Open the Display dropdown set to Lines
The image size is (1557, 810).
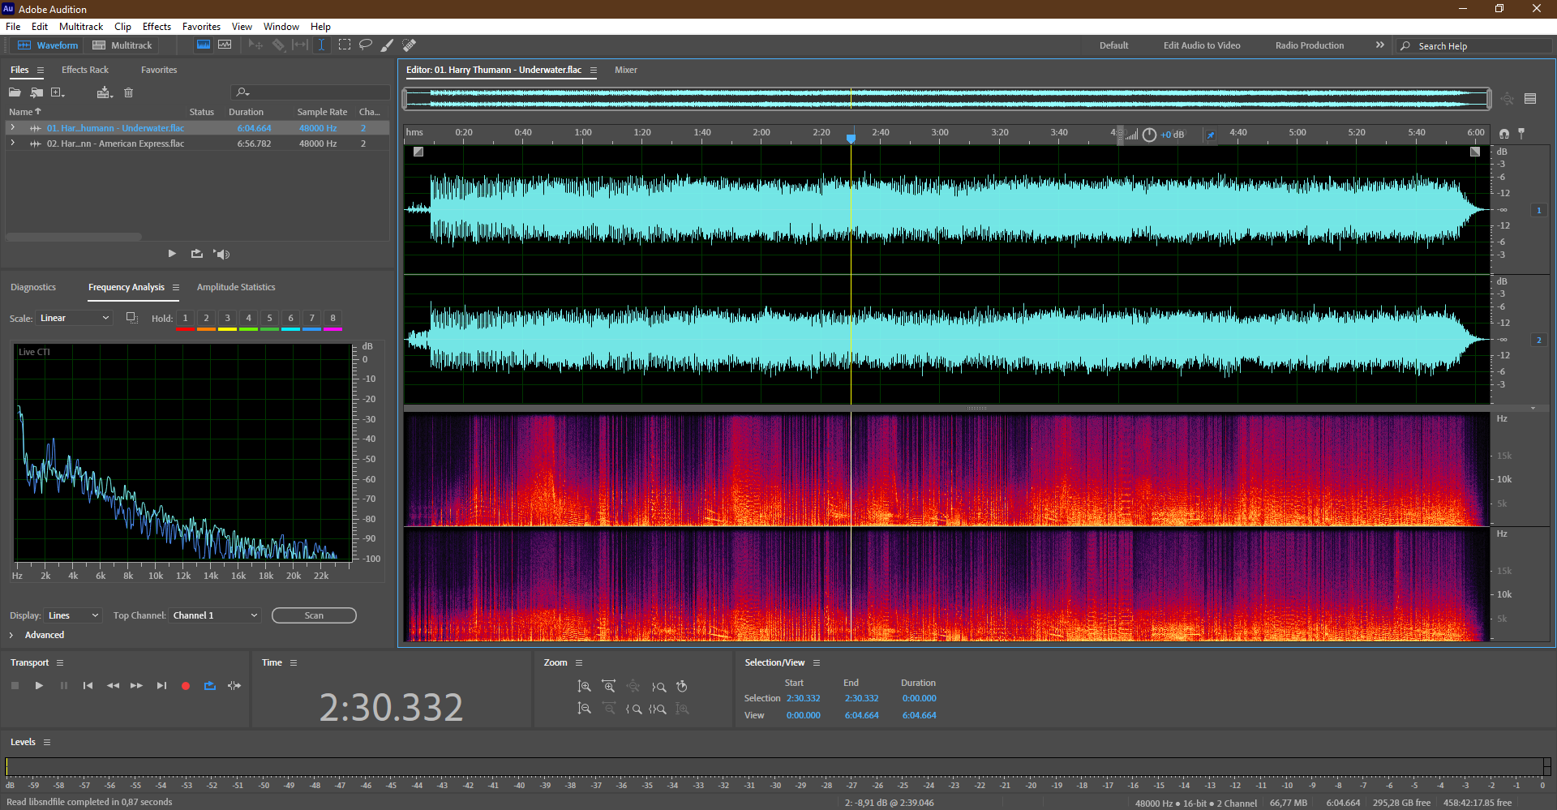click(x=72, y=615)
